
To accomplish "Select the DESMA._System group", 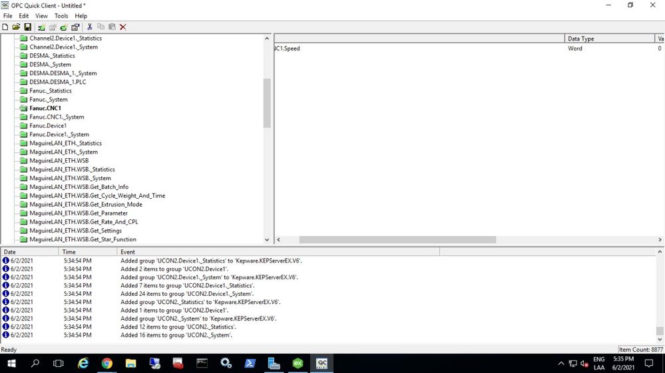I will pyautogui.click(x=50, y=64).
